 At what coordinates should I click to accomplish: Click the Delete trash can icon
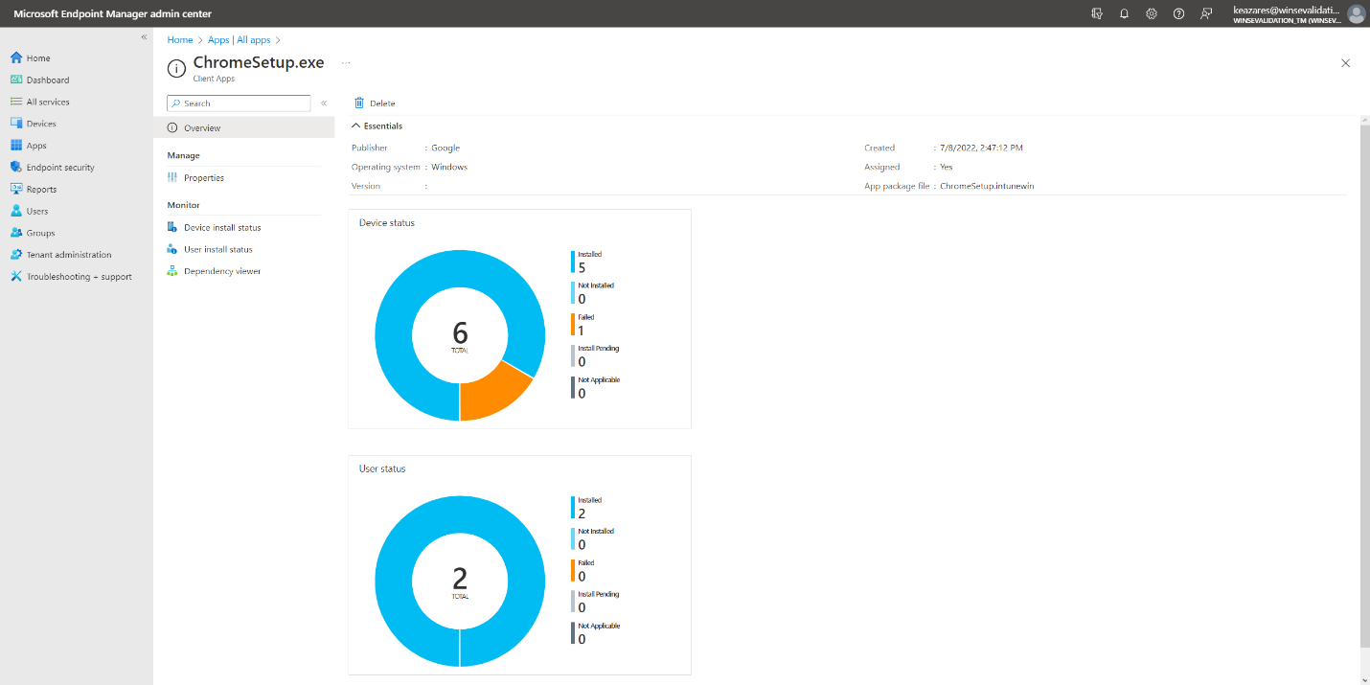pos(359,103)
